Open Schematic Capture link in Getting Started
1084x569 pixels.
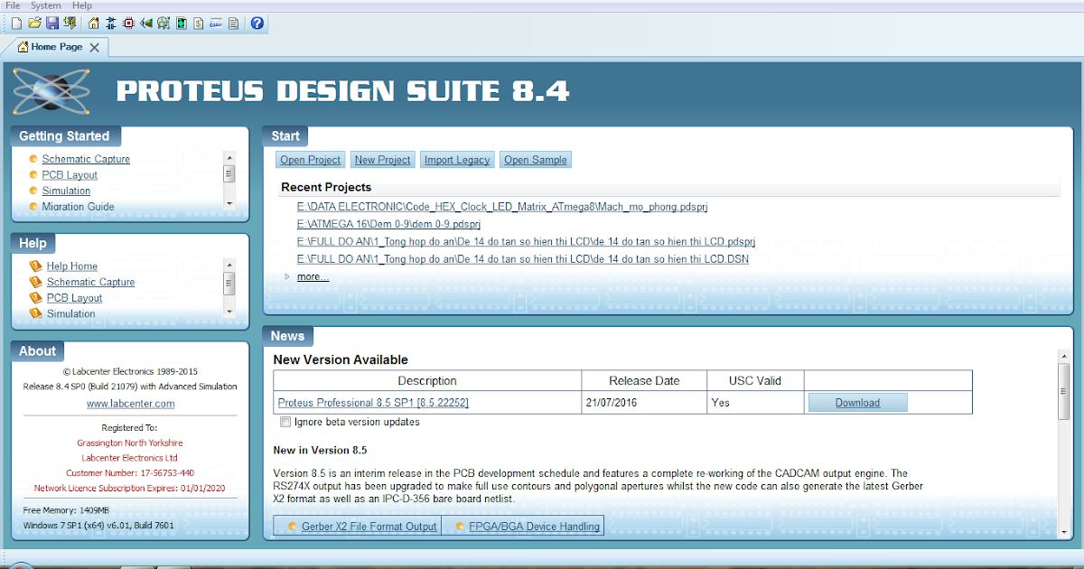pos(86,159)
